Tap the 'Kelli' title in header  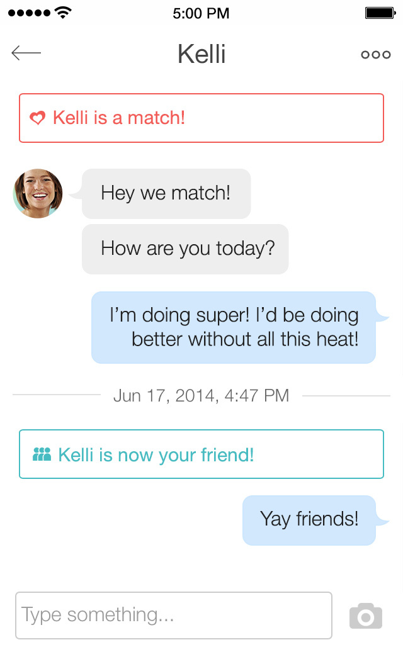(x=201, y=54)
